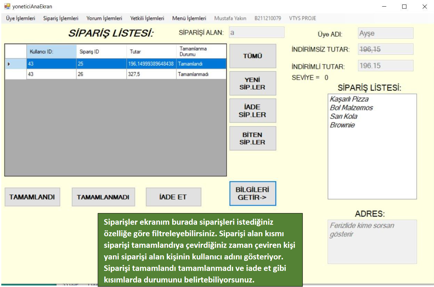Open the Yetkili İşlemleri menu
434x287 pixels.
click(x=147, y=18)
